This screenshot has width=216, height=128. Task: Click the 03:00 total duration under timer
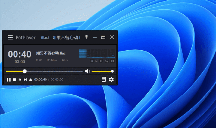20,62
